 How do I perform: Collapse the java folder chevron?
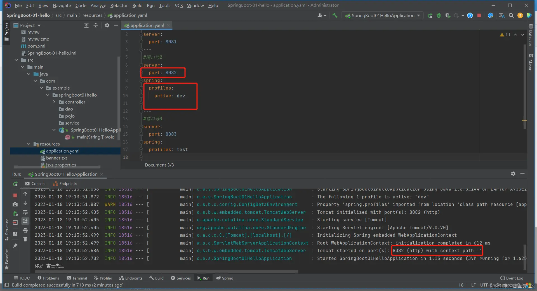pyautogui.click(x=29, y=74)
